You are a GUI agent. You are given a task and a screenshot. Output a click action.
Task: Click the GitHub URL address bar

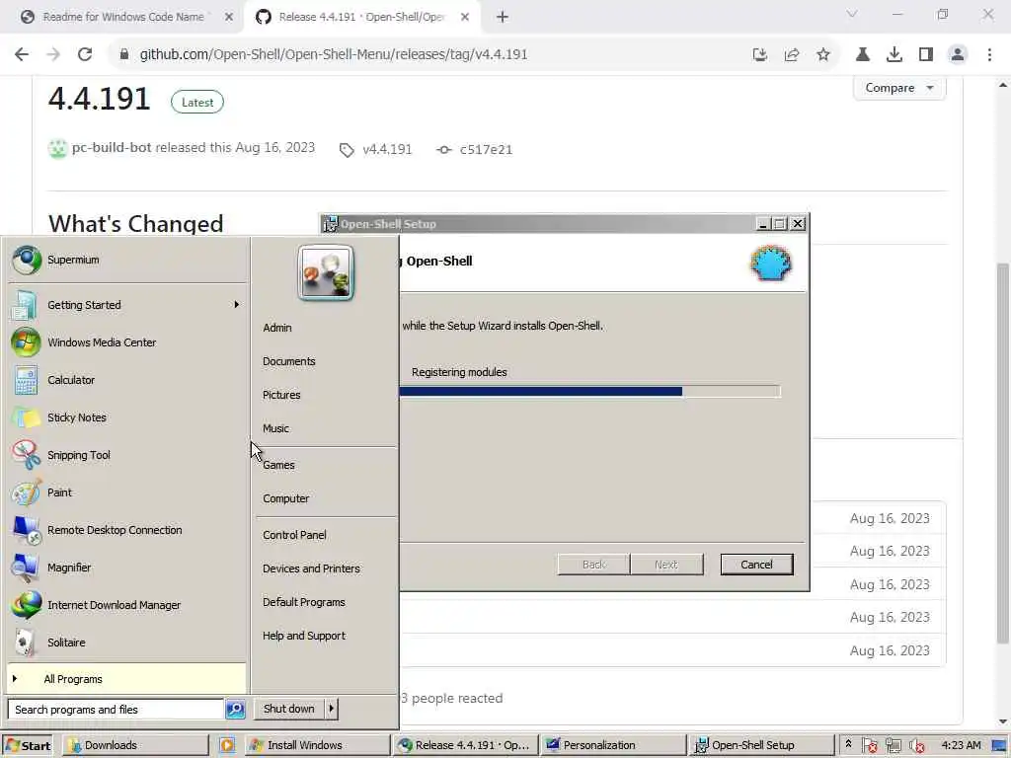334,54
